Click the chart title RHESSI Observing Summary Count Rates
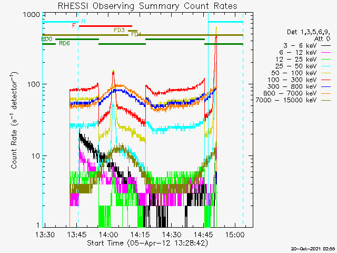The height and width of the screenshot is (253, 337). coord(147,6)
